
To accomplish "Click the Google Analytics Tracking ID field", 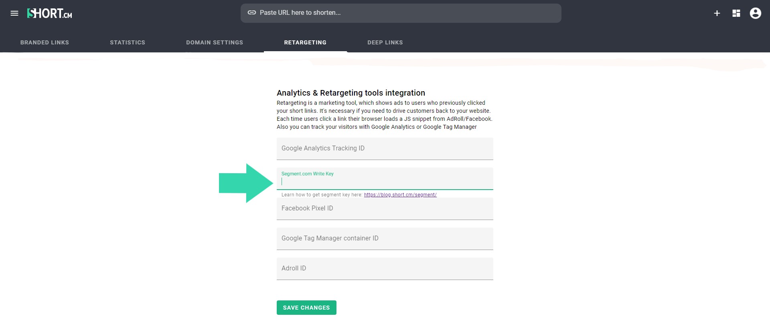I will click(x=385, y=148).
